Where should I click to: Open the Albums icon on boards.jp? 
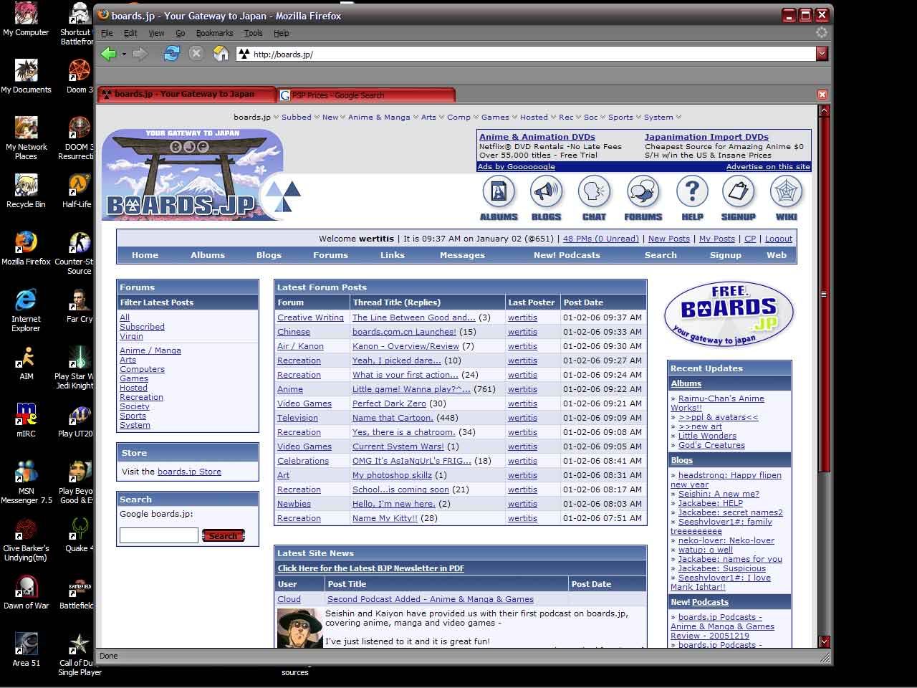pos(499,198)
